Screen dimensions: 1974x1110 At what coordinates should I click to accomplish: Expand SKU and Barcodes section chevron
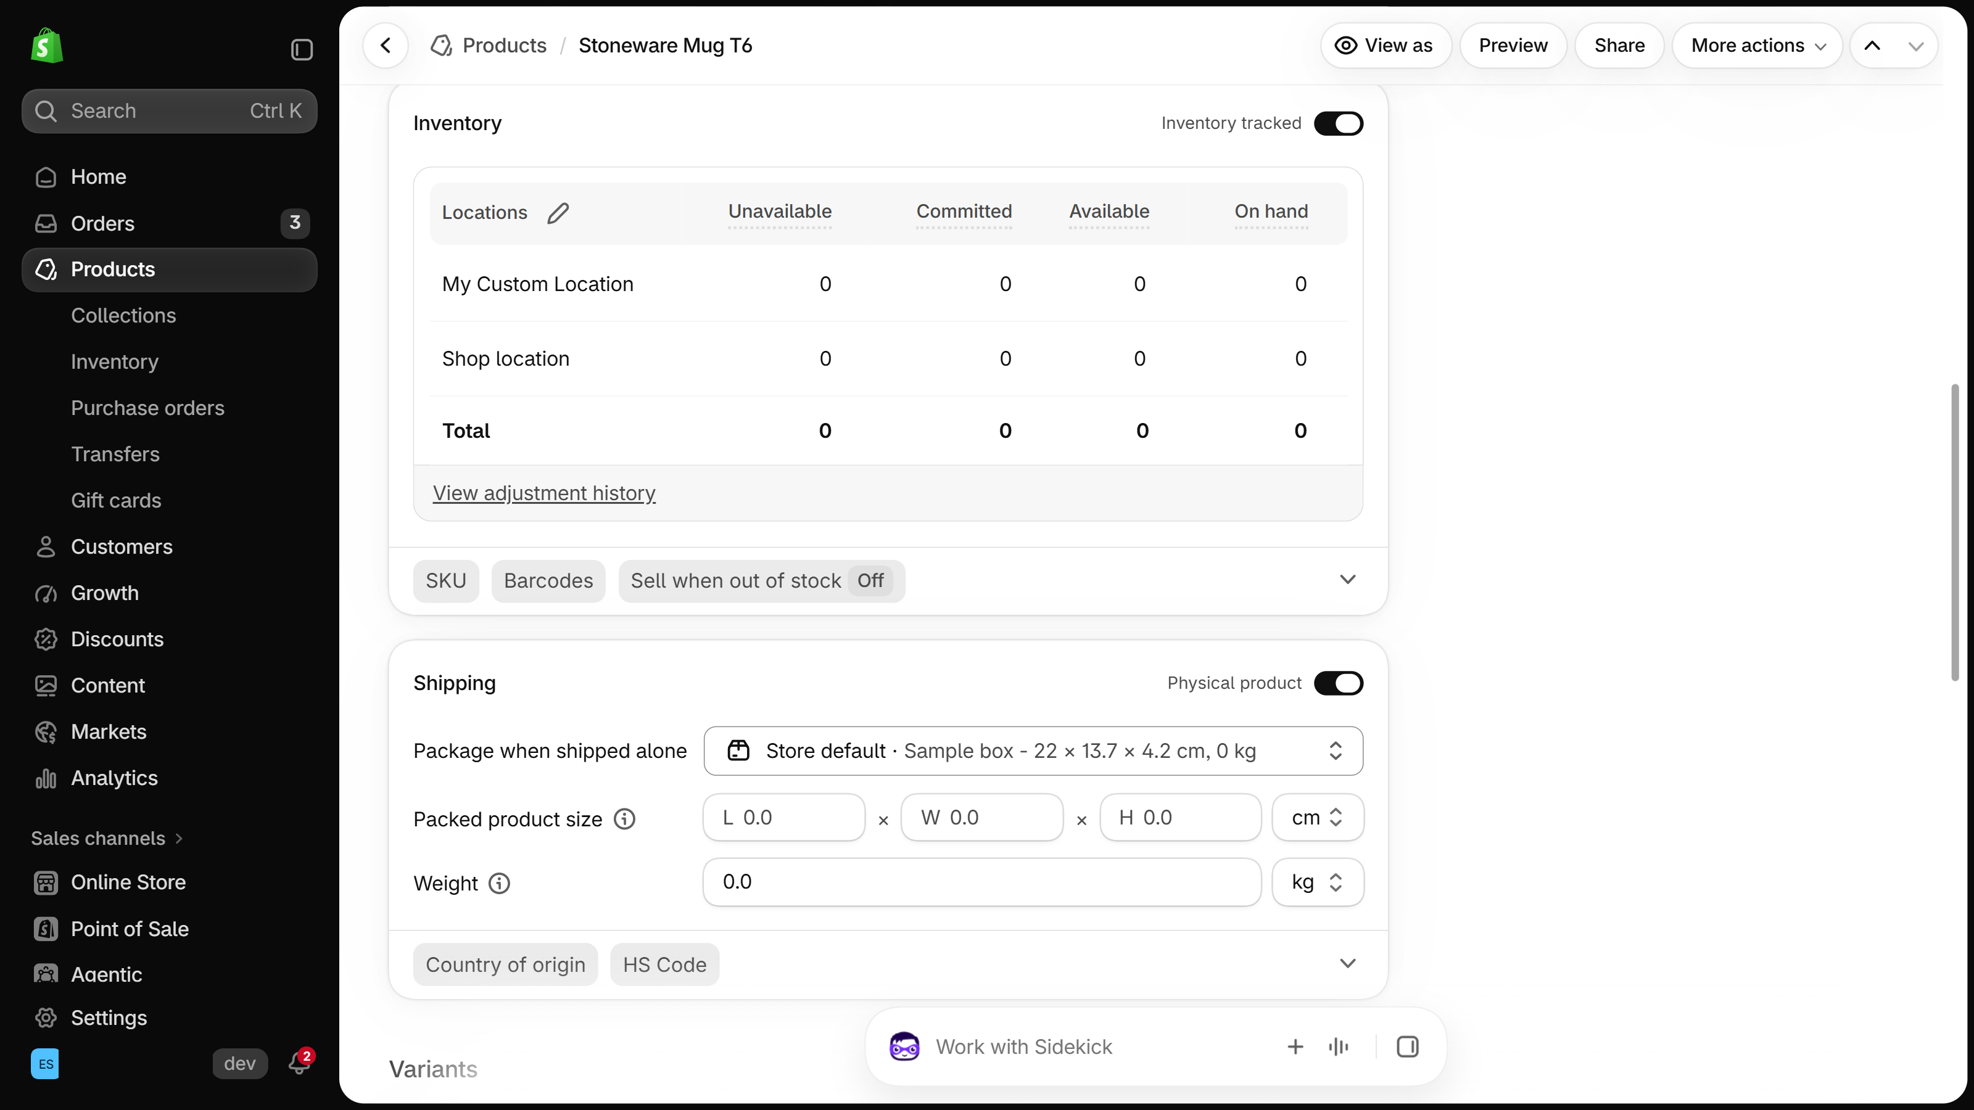(1347, 579)
